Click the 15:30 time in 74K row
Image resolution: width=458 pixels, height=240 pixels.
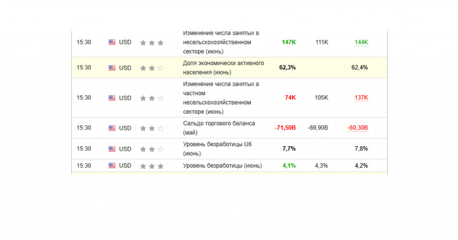(84, 98)
